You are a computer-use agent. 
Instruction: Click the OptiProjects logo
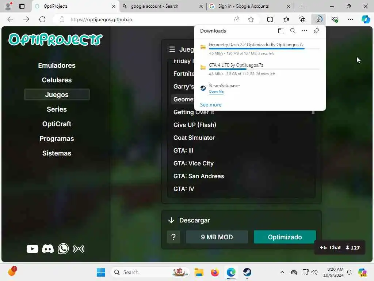56,40
